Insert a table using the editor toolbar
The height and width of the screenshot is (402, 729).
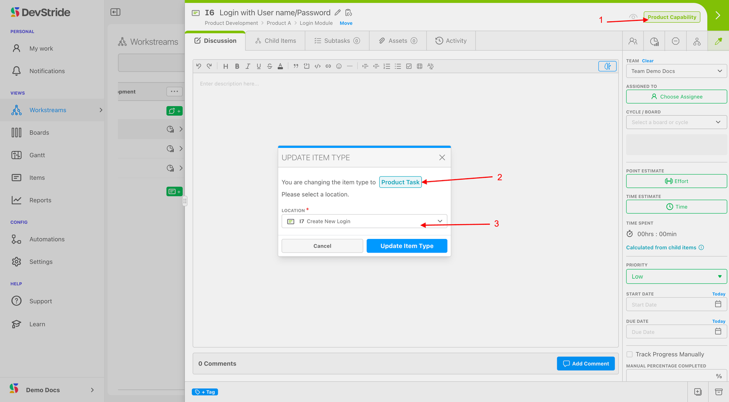pyautogui.click(x=420, y=66)
